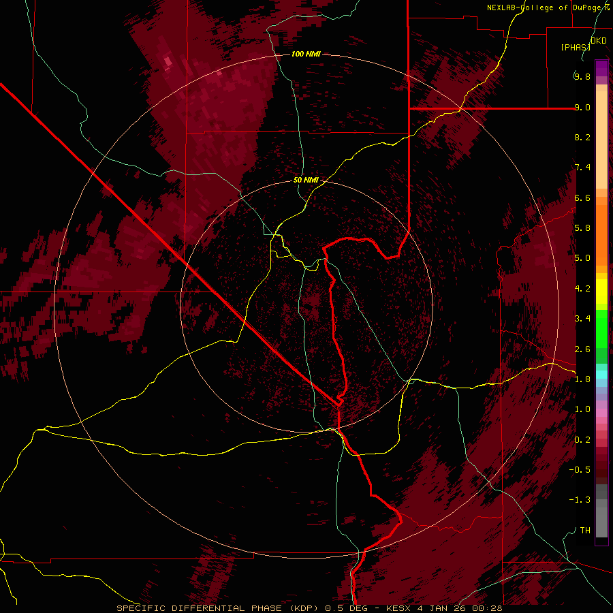Click the KESX station identifier in caption
This screenshot has height=613, width=613.
398,608
